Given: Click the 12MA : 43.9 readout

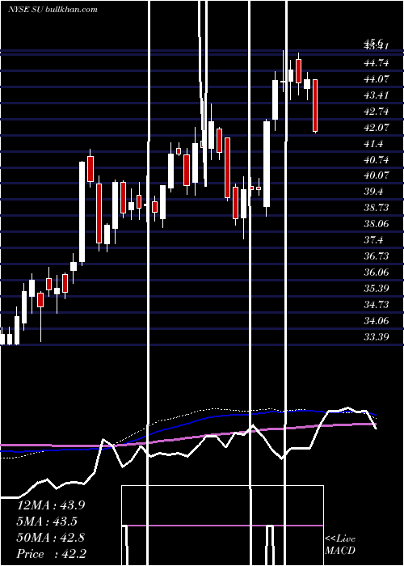Looking at the screenshot, I should [51, 505].
